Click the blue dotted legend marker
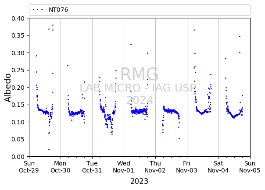The image size is (265, 190). pos(38,10)
